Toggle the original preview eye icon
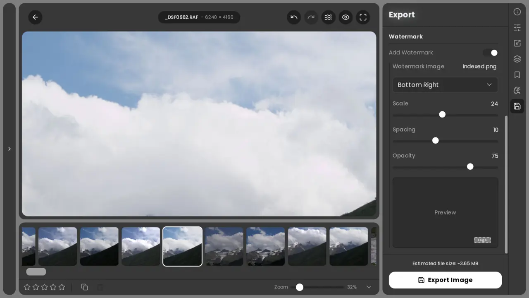 346,17
